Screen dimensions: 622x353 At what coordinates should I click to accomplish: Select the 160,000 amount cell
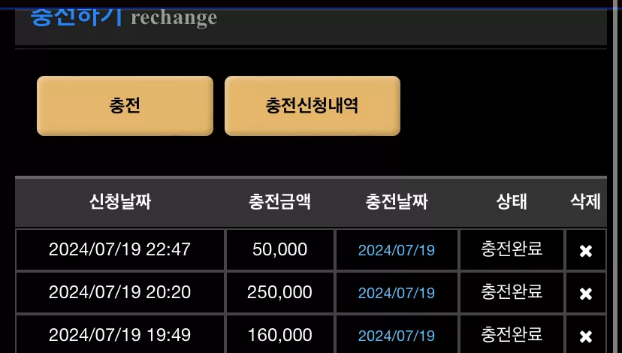(x=280, y=335)
